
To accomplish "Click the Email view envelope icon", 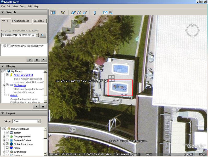I will coord(105,12).
